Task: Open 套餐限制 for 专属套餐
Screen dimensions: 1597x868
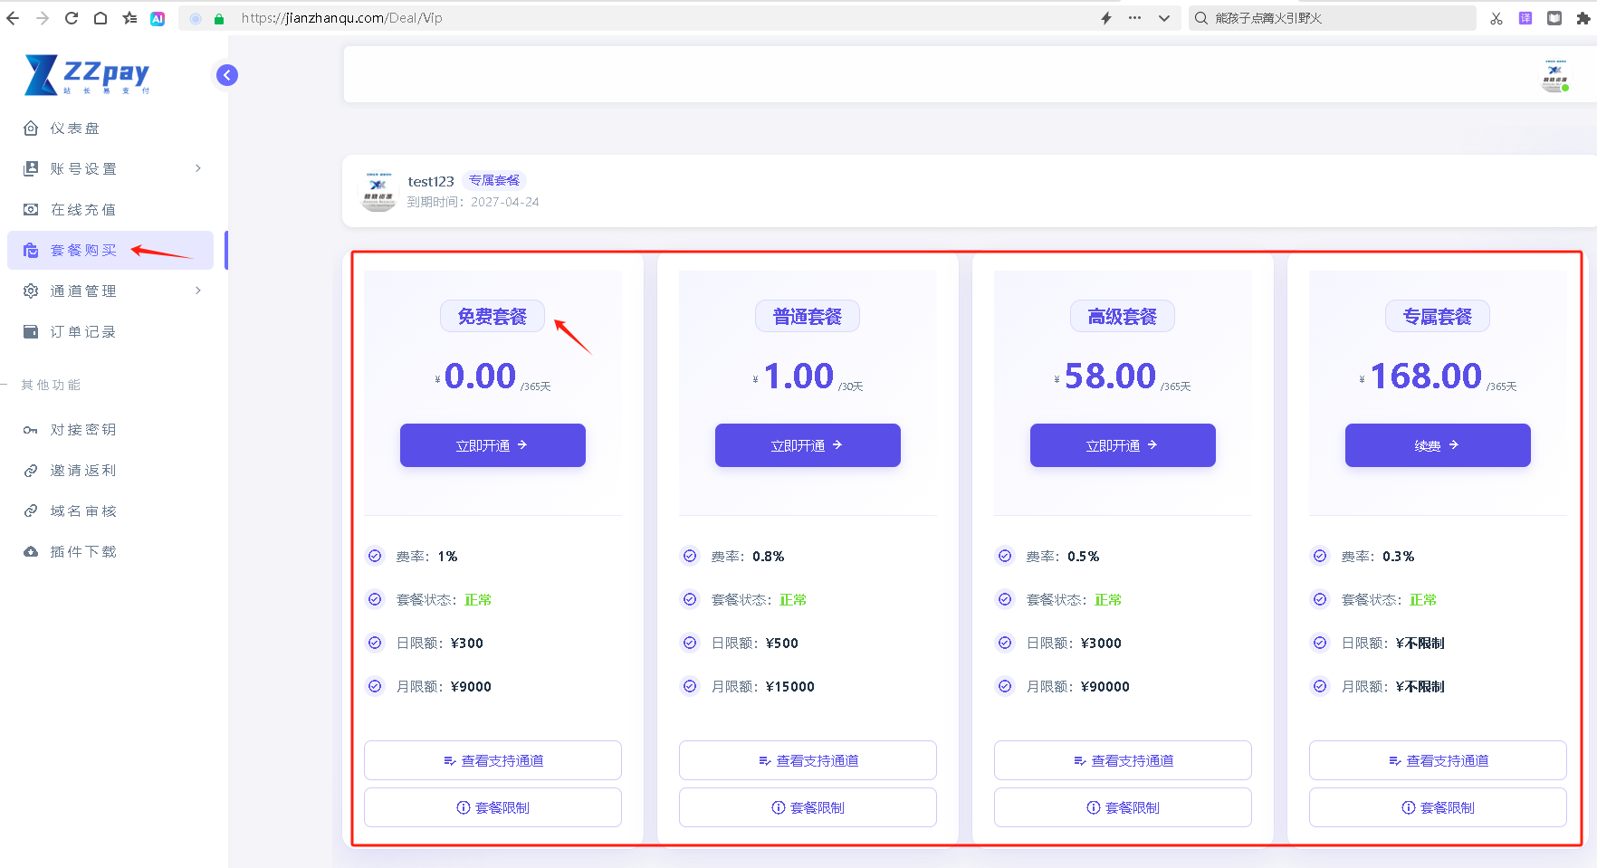Action: [x=1438, y=807]
